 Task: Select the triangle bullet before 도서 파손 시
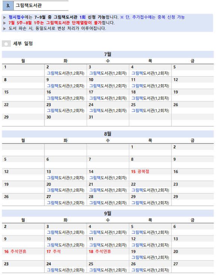5,28
